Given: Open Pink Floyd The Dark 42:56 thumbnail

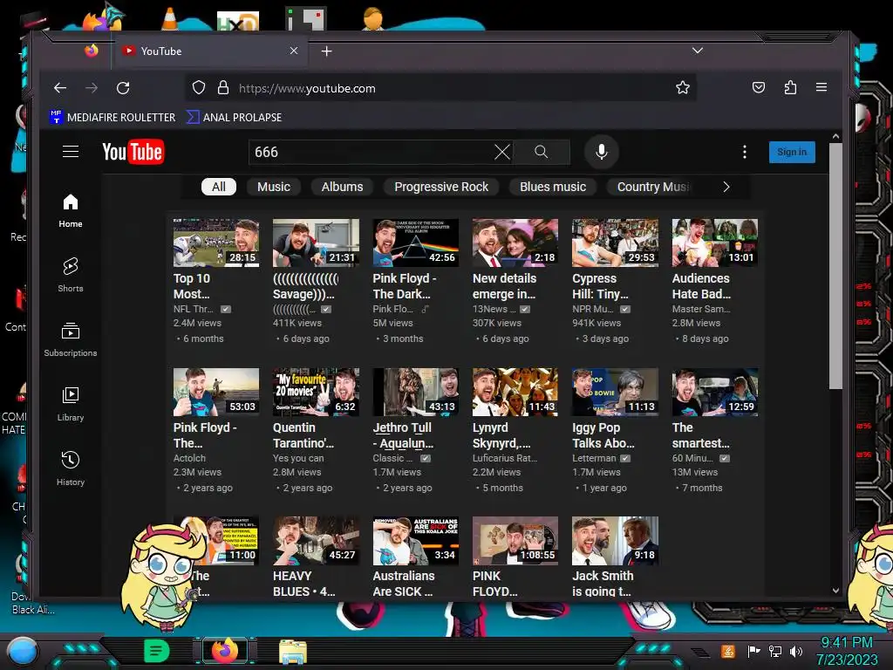Looking at the screenshot, I should tap(416, 243).
